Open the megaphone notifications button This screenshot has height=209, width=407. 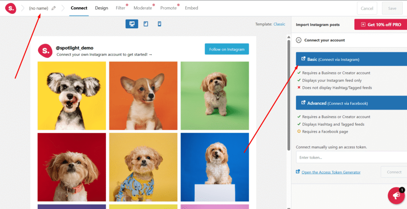pyautogui.click(x=396, y=196)
